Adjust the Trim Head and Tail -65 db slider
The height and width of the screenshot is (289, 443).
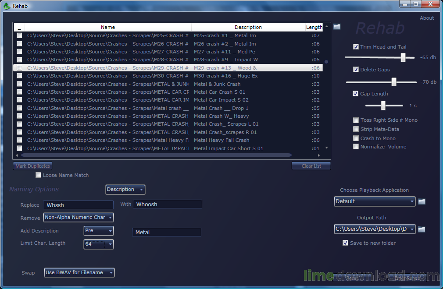coord(403,57)
